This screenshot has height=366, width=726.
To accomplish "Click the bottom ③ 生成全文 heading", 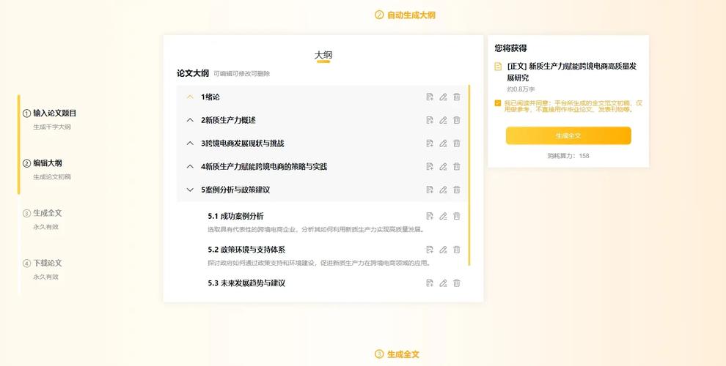I will click(x=397, y=354).
